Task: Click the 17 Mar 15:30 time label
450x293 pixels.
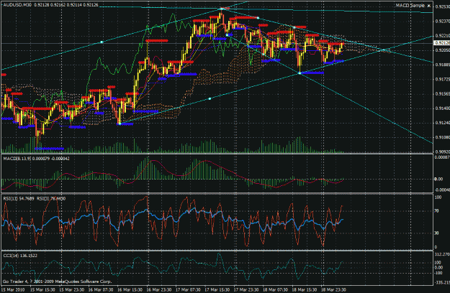Action: tap(217, 289)
